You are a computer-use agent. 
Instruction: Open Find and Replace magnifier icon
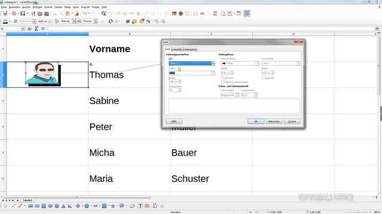104,14
